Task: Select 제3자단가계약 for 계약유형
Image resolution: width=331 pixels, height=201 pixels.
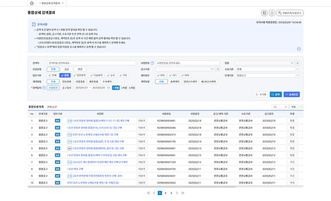Action: click(208, 82)
